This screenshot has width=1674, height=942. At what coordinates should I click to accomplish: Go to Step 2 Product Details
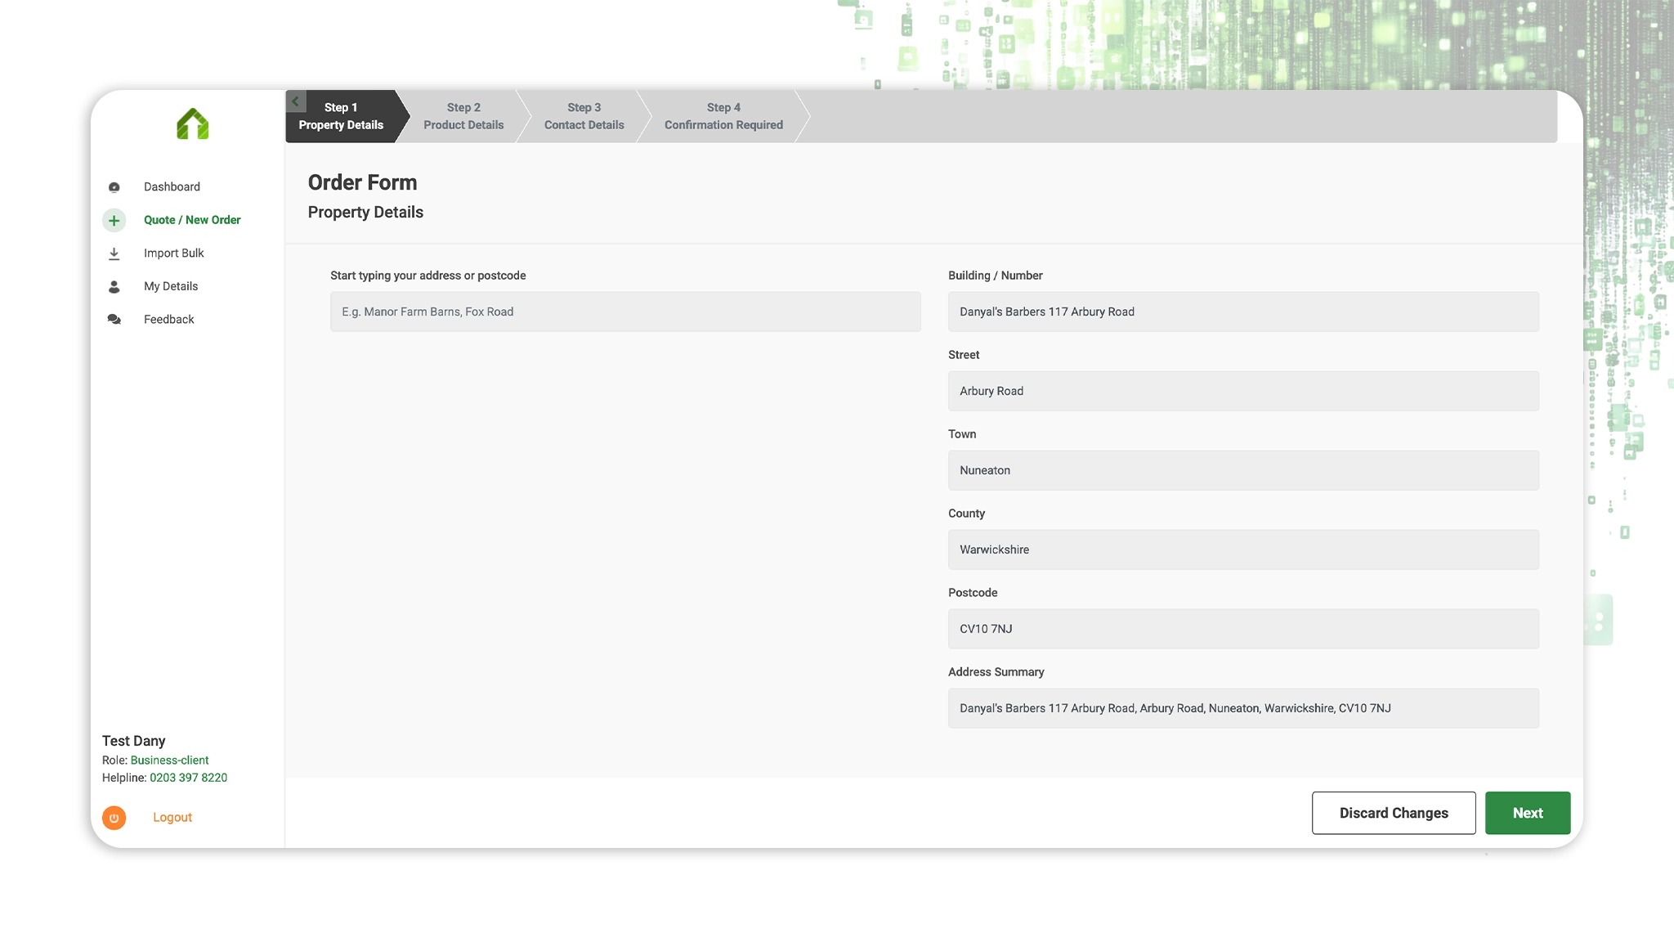coord(463,116)
